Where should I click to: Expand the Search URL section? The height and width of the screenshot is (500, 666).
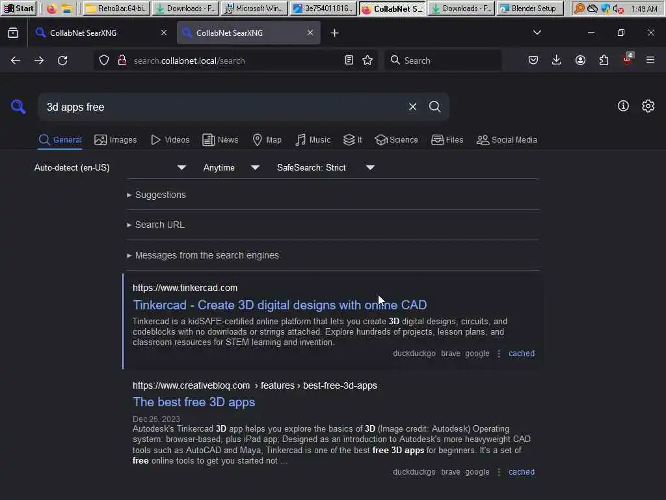coord(155,225)
